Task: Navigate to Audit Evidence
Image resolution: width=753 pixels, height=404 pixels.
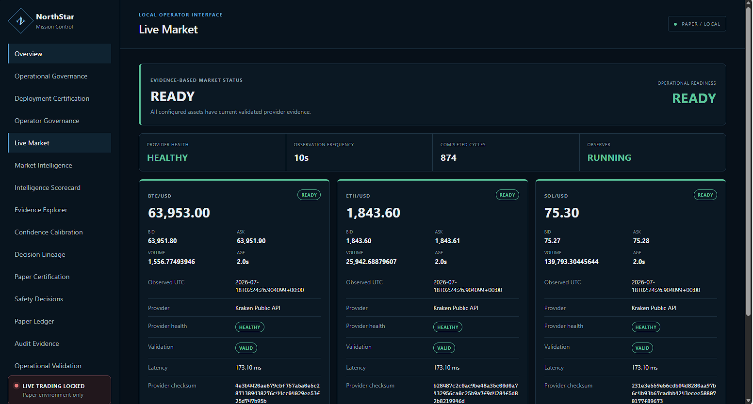Action: coord(60,343)
